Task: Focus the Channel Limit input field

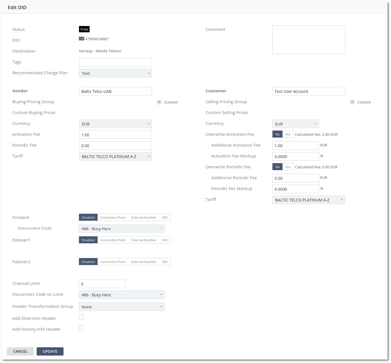Action: [x=102, y=284]
